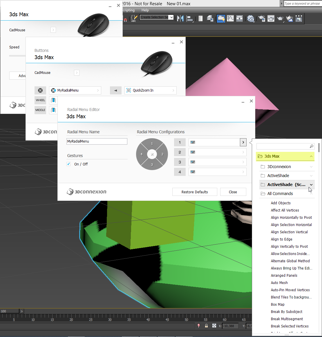Click the radial menu center X circle

click(152, 154)
